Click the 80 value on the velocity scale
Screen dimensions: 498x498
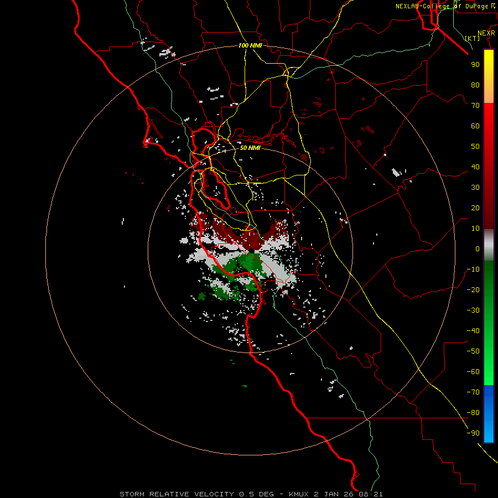475,85
